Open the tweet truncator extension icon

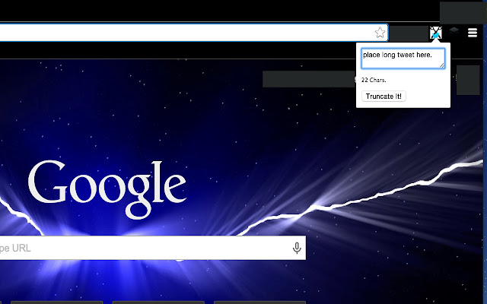(x=436, y=33)
